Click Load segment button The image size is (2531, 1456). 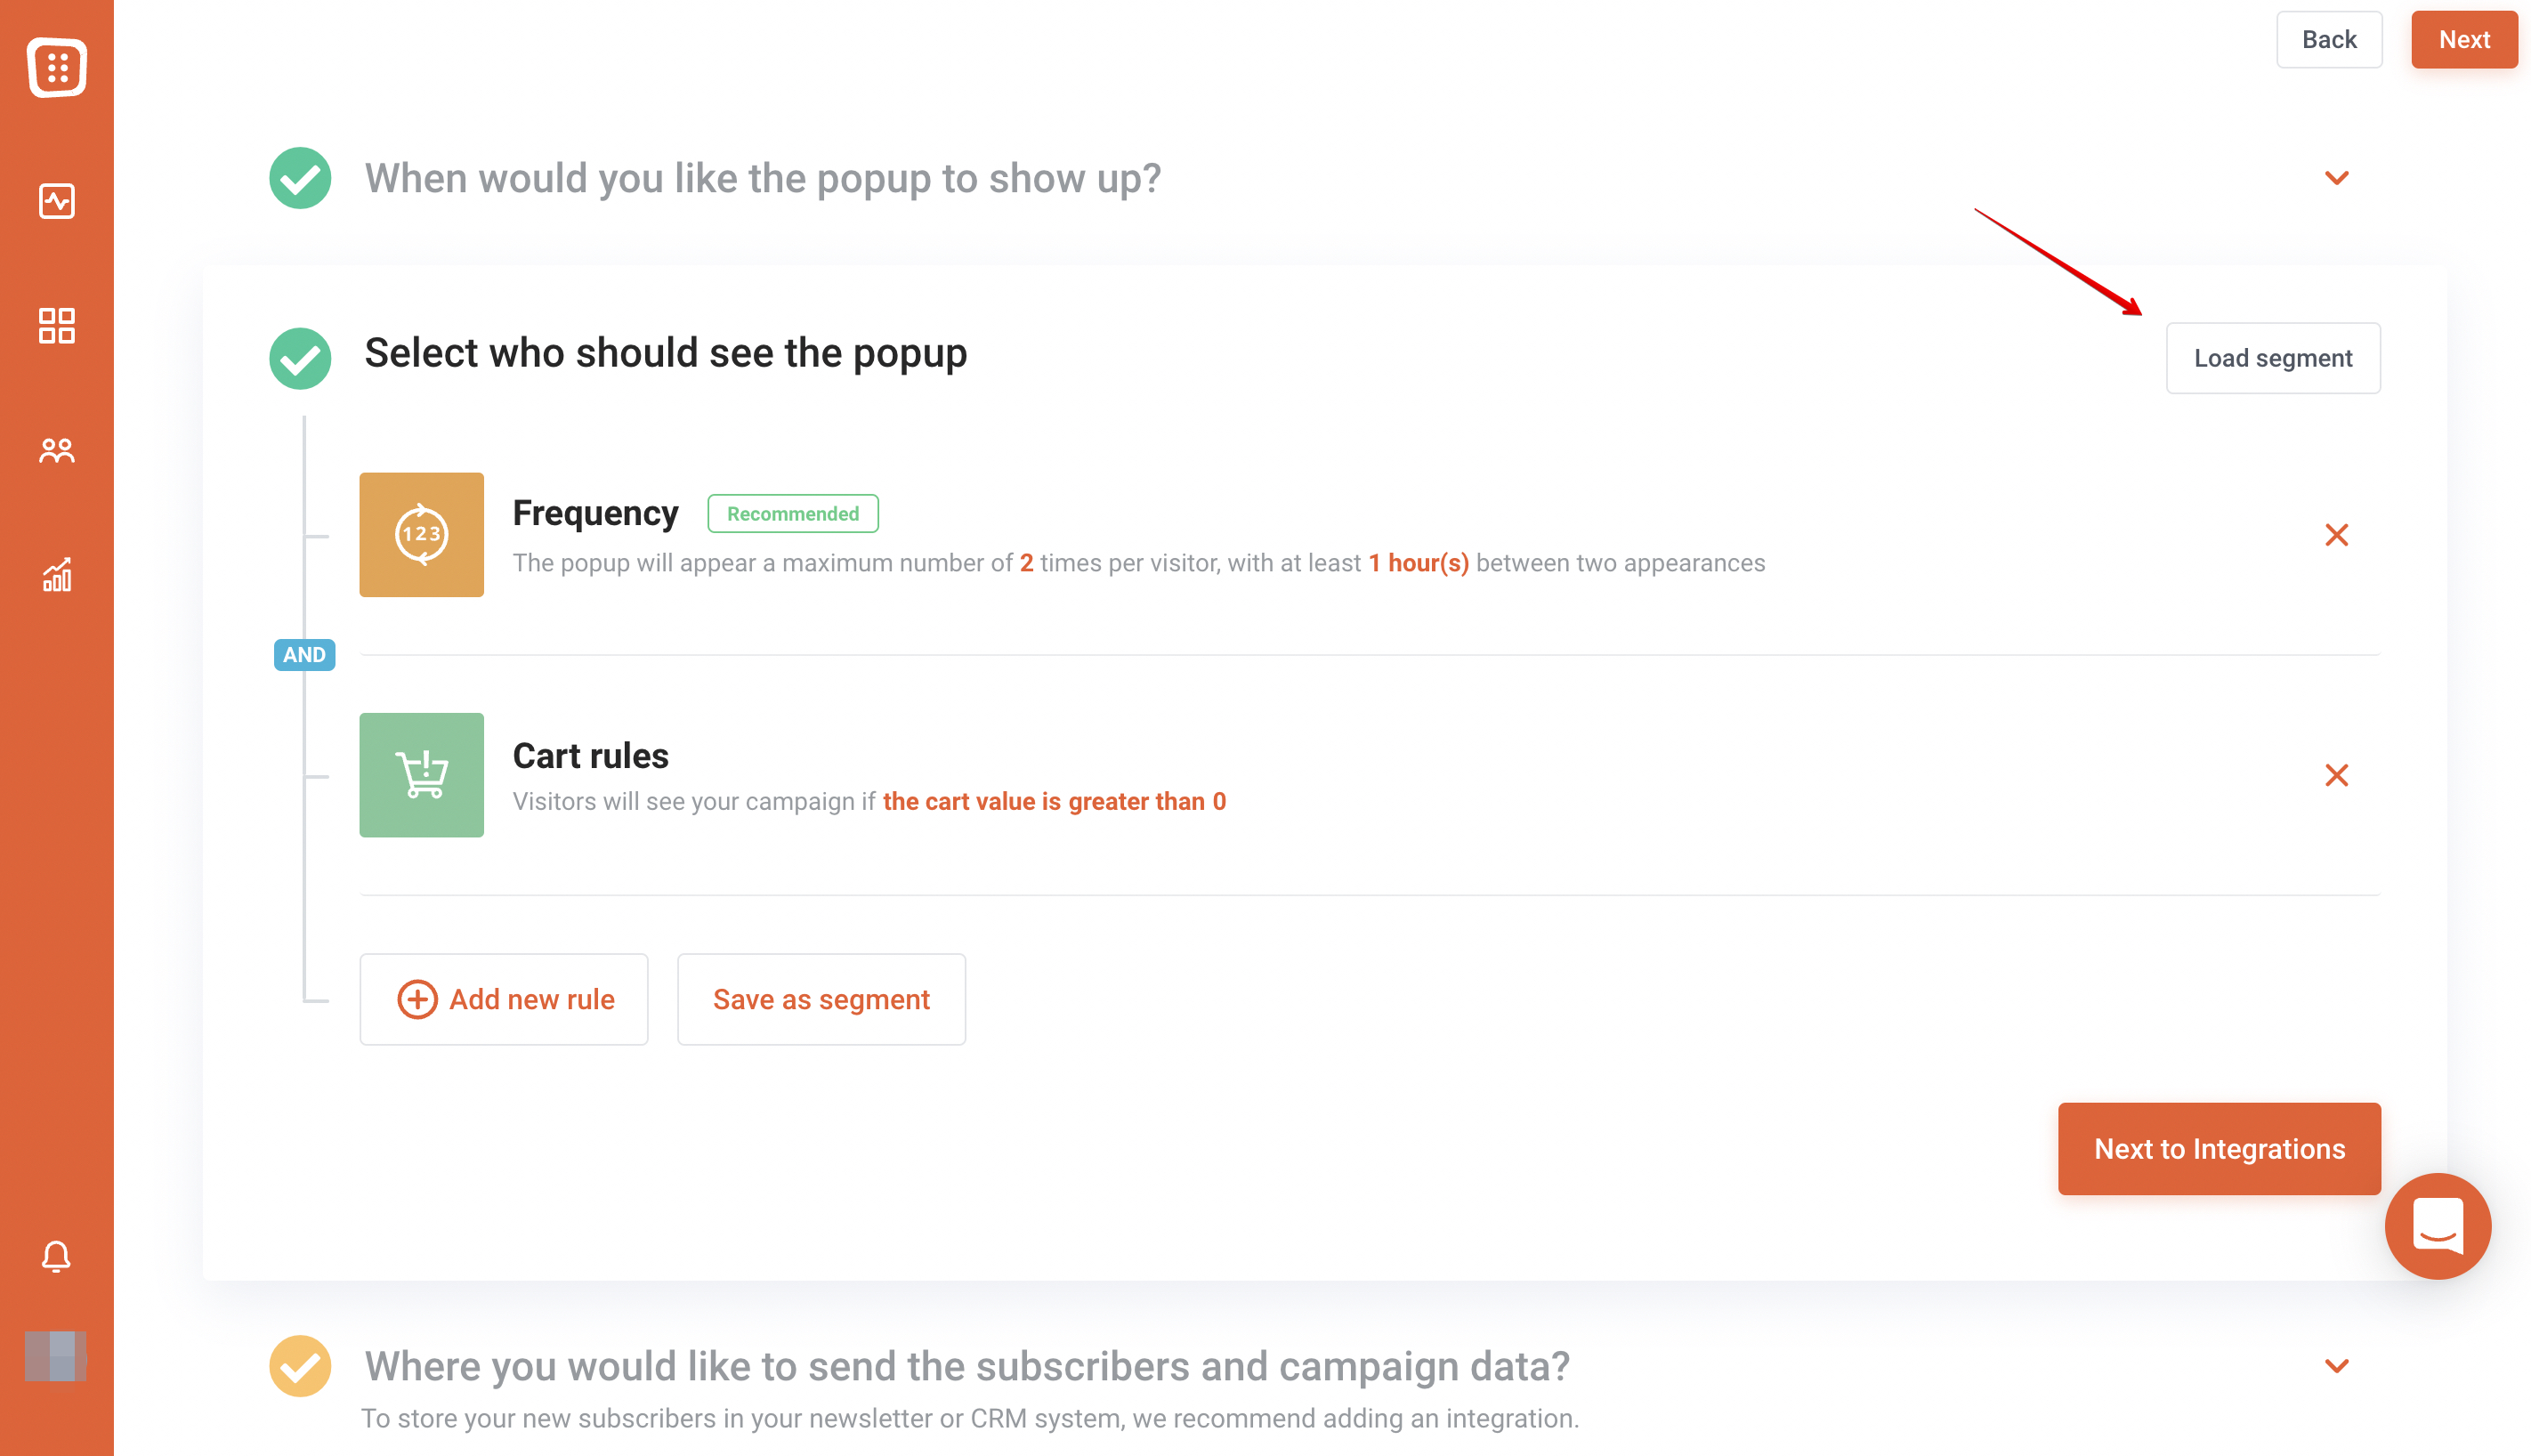tap(2272, 358)
